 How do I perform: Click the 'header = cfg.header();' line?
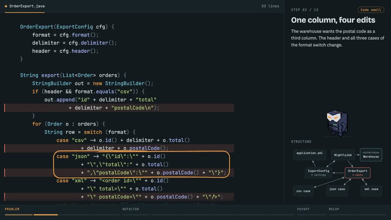coord(65,51)
